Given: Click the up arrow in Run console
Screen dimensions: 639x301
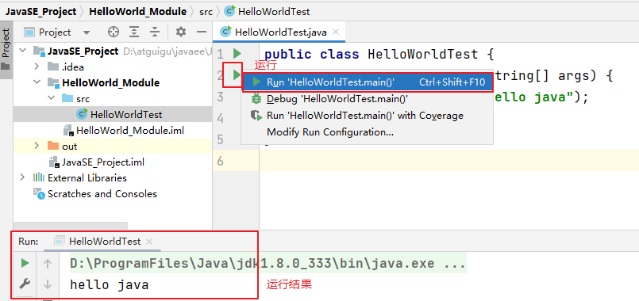Looking at the screenshot, I should [48, 264].
